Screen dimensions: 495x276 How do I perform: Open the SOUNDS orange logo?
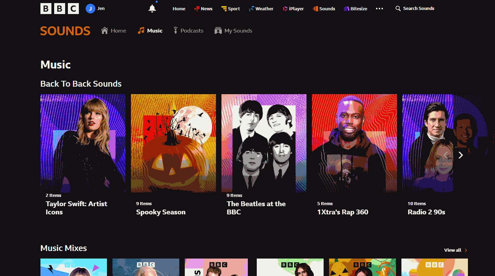point(65,31)
